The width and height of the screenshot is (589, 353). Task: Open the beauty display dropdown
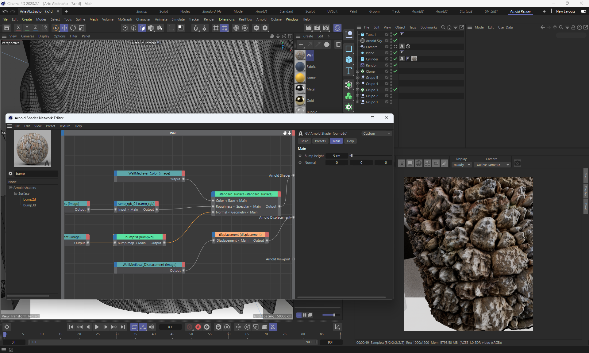pyautogui.click(x=462, y=165)
